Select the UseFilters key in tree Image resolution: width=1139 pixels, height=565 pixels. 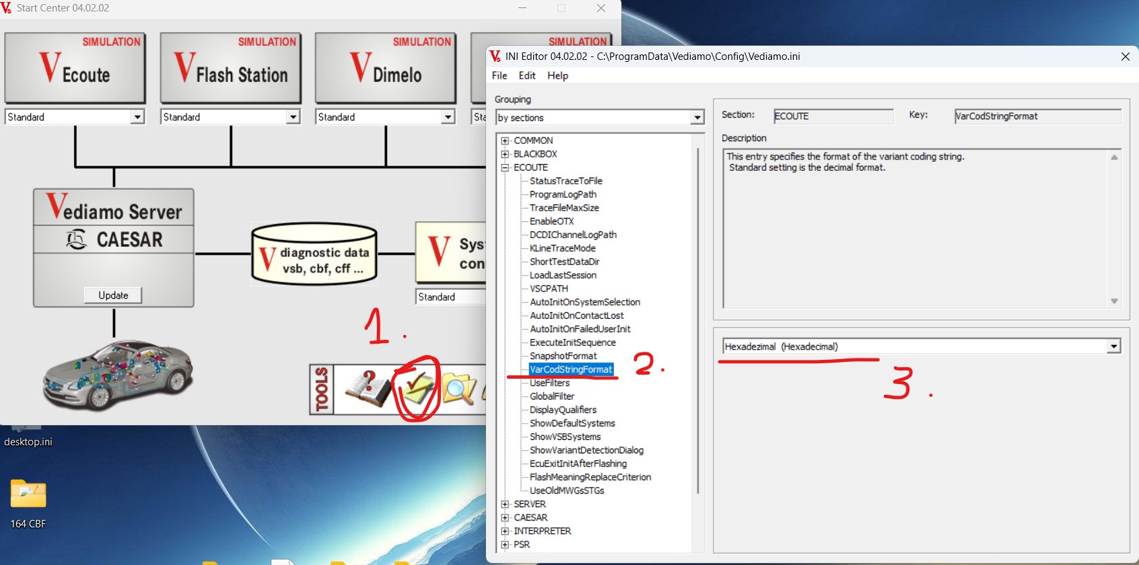549,383
